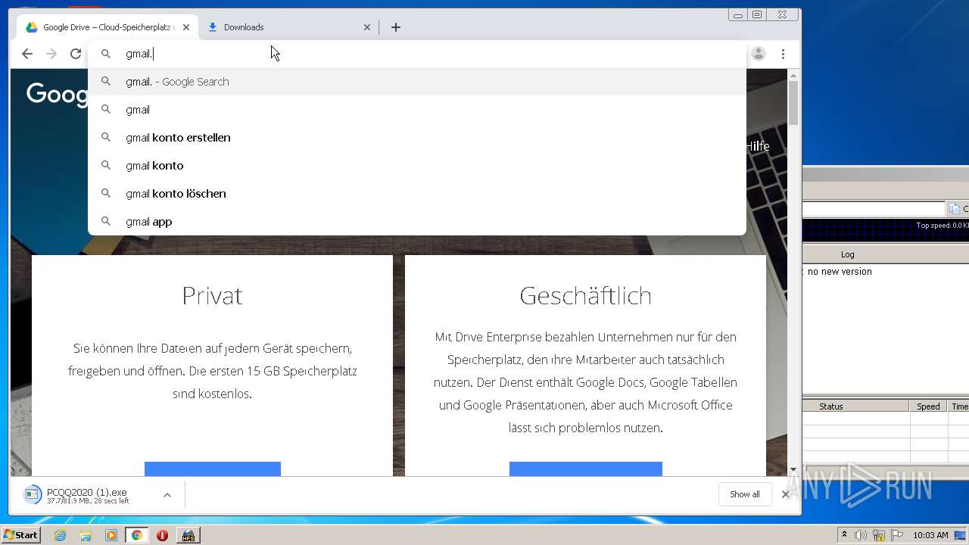
Task: Reload the current page
Action: [x=76, y=54]
